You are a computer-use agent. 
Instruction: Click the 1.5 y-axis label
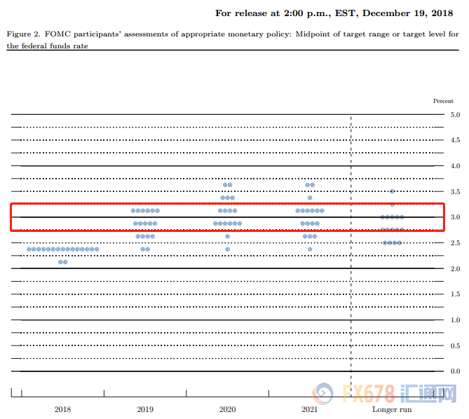click(455, 294)
